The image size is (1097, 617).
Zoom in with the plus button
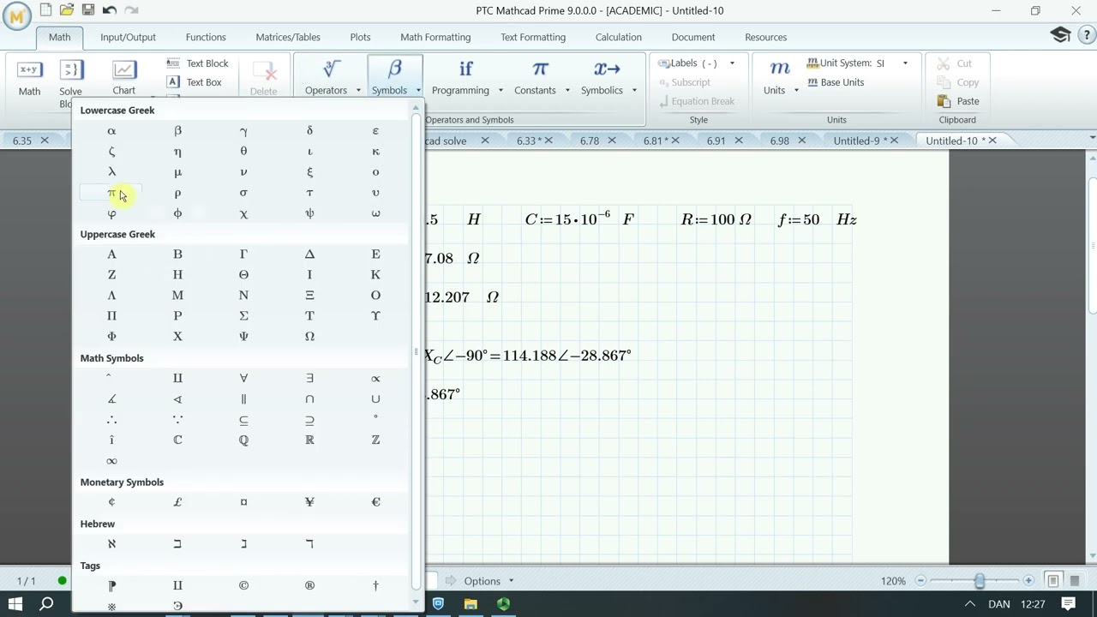[x=1028, y=581]
